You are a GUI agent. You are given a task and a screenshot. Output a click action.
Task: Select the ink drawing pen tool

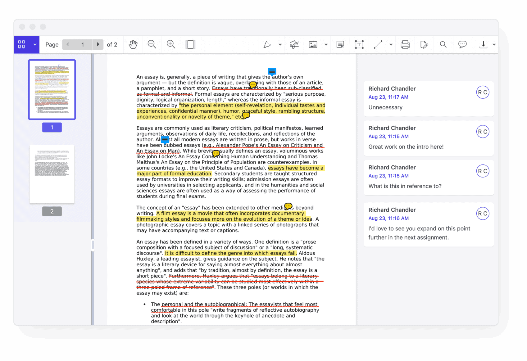[267, 44]
